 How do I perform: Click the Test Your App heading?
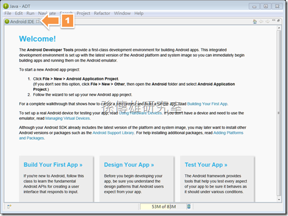pos(206,165)
